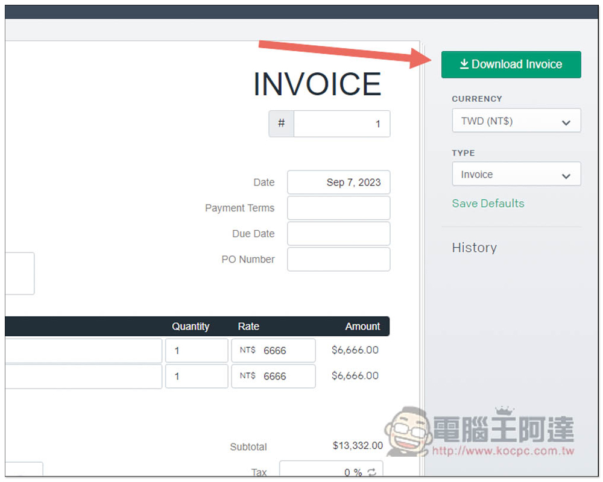Screen dimensions: 603x482
Task: Click the # prefix box
Action: 282,124
